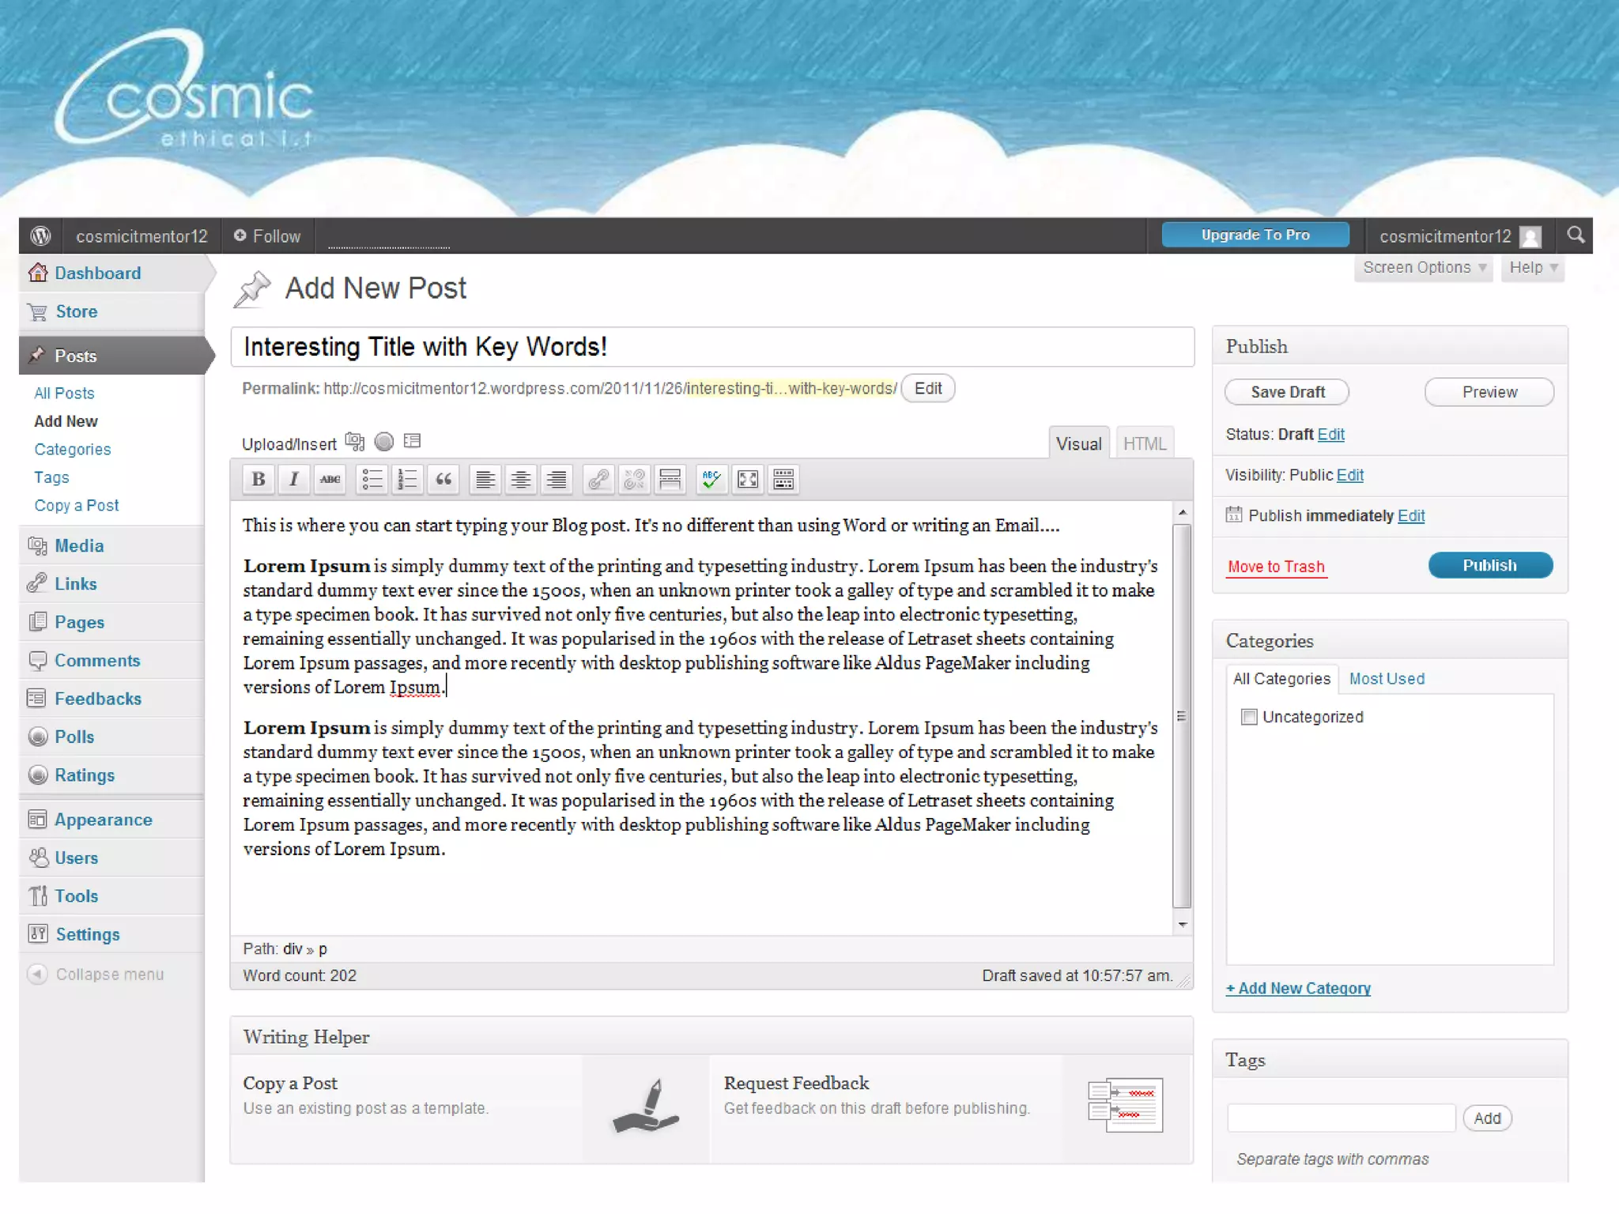Switch to the HTML editor tab

click(1144, 444)
